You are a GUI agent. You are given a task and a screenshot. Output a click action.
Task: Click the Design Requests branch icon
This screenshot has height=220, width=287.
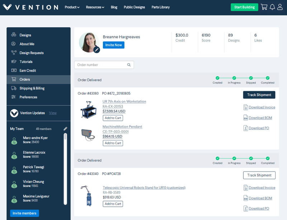coord(14,53)
